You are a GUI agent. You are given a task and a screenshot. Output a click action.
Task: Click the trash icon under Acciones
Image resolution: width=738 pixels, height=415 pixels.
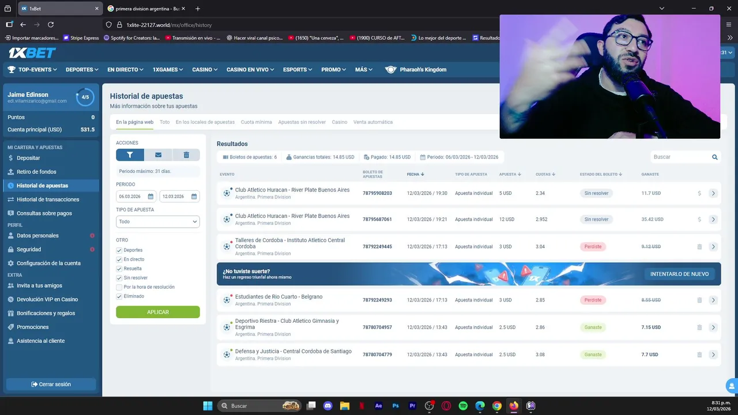(x=186, y=154)
